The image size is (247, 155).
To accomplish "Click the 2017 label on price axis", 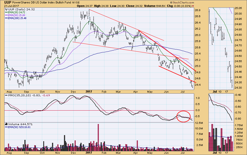I will click(x=89, y=92).
